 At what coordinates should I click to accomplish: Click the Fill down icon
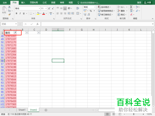coord(131,11)
